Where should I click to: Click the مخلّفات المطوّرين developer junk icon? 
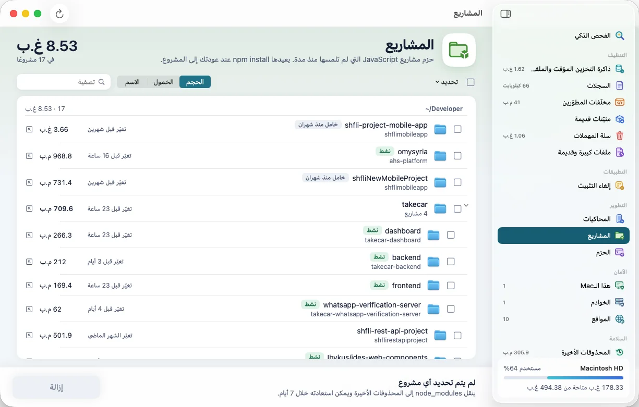click(x=620, y=102)
